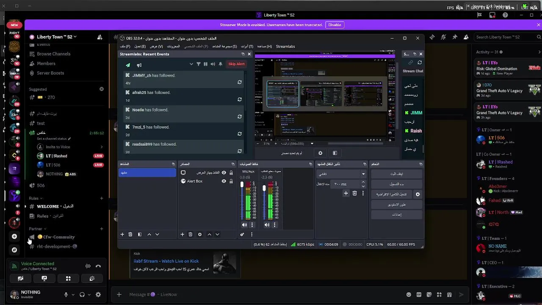542x305 pixels.
Task: Toggle visibility of display capture source
Action: pos(224,172)
